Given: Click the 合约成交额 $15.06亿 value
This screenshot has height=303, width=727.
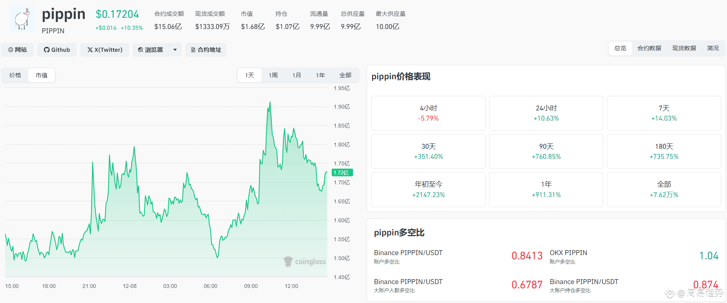Looking at the screenshot, I should [168, 27].
